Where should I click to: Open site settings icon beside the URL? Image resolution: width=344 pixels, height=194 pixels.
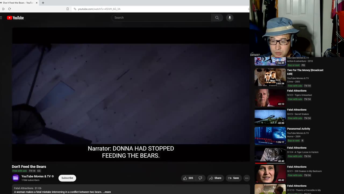(x=75, y=9)
